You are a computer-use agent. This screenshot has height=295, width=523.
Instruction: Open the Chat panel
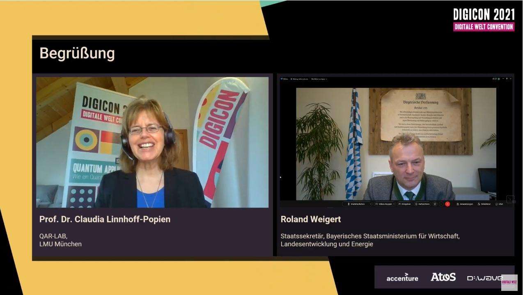(499, 204)
